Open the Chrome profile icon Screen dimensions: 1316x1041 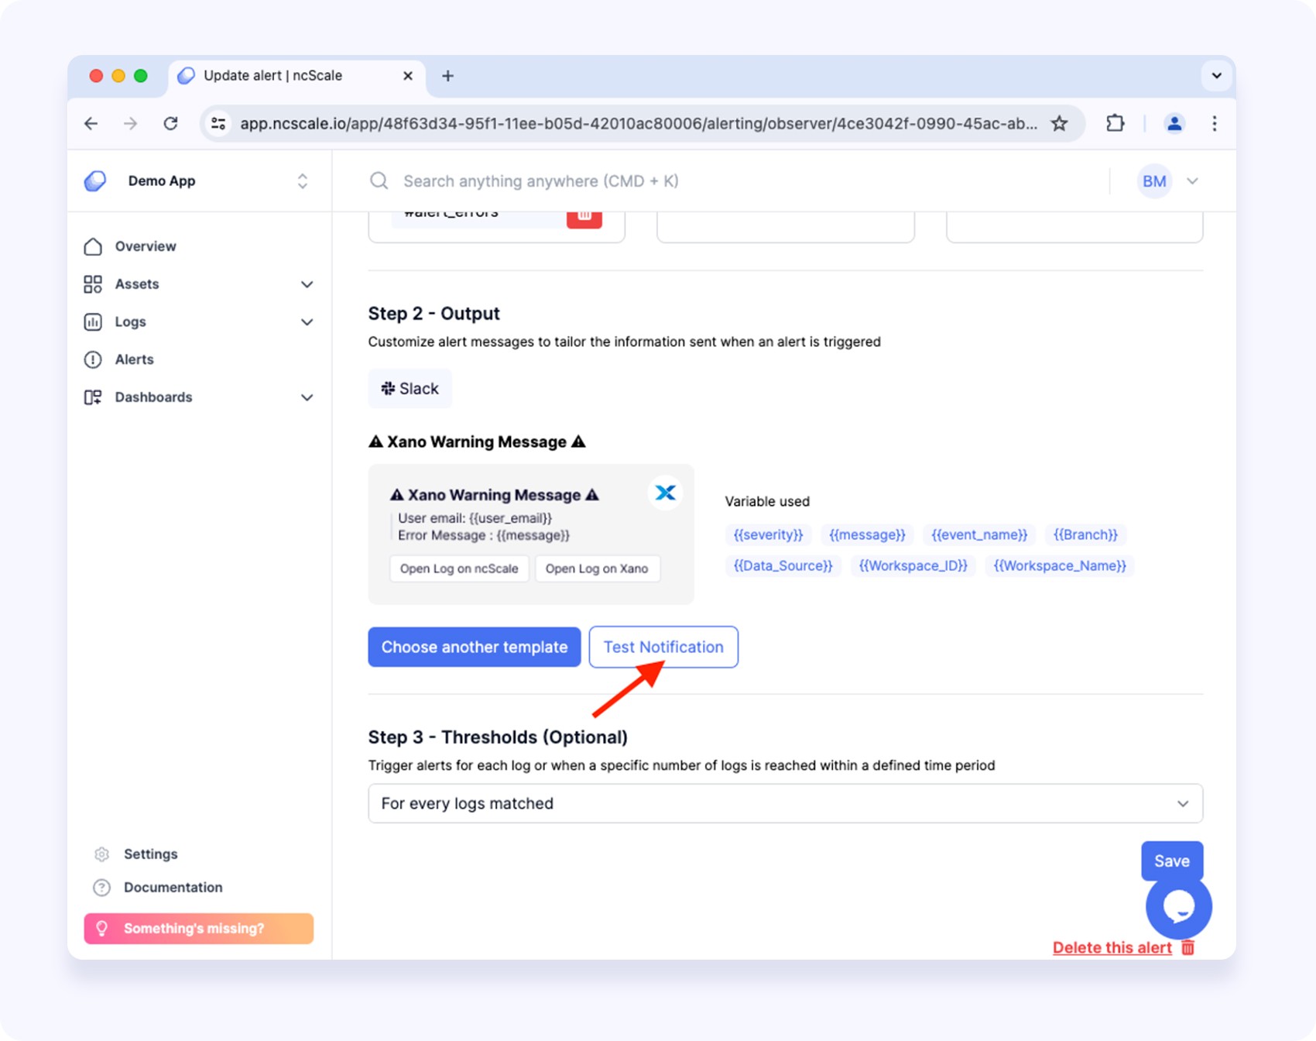tap(1174, 123)
